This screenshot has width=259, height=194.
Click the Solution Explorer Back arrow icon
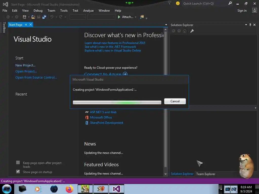tap(174, 31)
